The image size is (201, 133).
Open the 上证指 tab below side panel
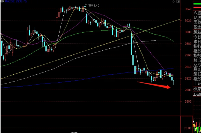tap(197, 94)
